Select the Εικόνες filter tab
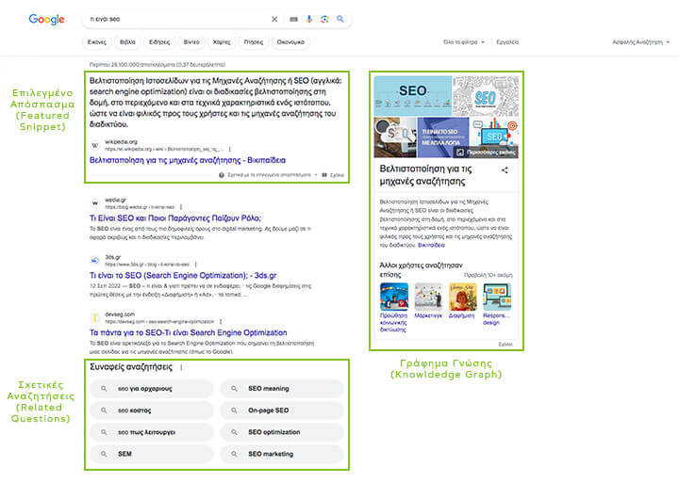 coord(97,42)
